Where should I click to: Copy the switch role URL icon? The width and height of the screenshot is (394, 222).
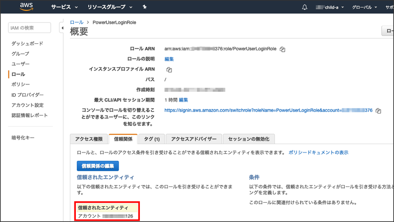(x=378, y=111)
